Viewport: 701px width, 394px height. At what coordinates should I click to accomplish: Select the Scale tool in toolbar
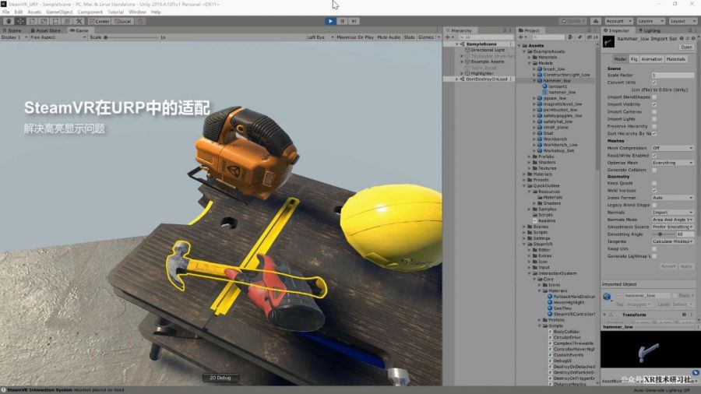(44, 21)
